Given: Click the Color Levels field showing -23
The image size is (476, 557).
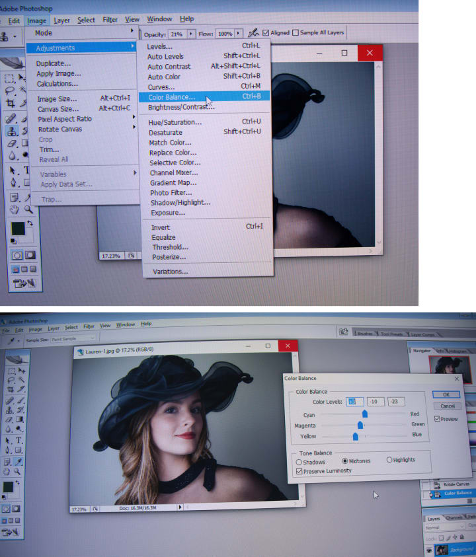Looking at the screenshot, I should [x=396, y=402].
